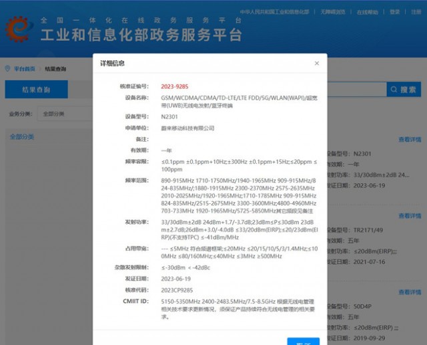Click device model N2301 in dialog
This screenshot has width=427, height=345.
[169, 117]
